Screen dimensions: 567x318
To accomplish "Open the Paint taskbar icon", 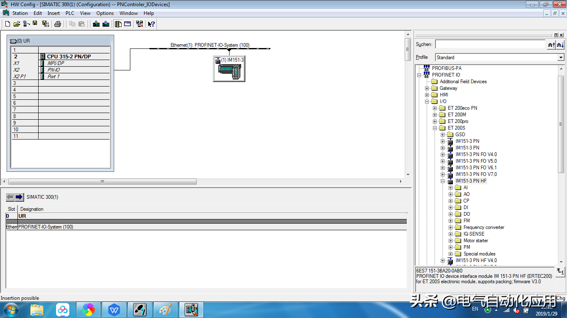I will [166, 310].
